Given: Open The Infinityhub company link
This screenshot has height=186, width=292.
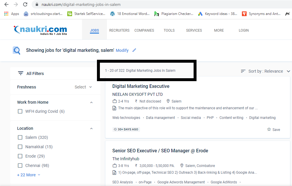Looking at the screenshot, I should pos(126,159).
